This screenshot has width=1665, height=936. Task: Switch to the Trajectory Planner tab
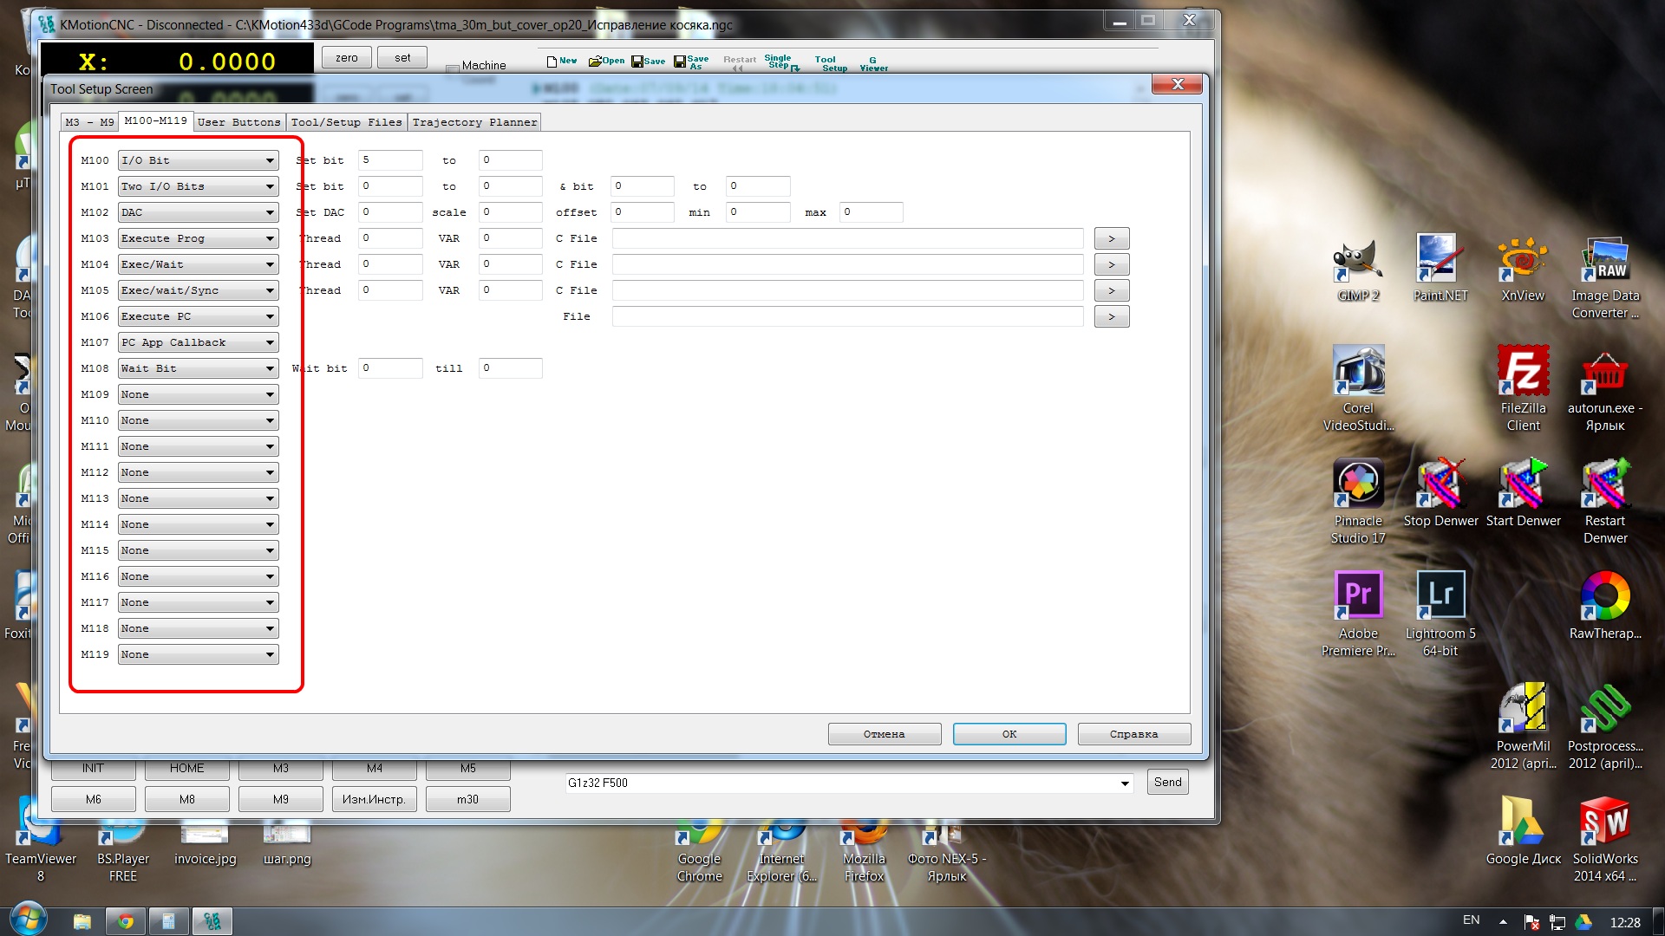tap(474, 122)
